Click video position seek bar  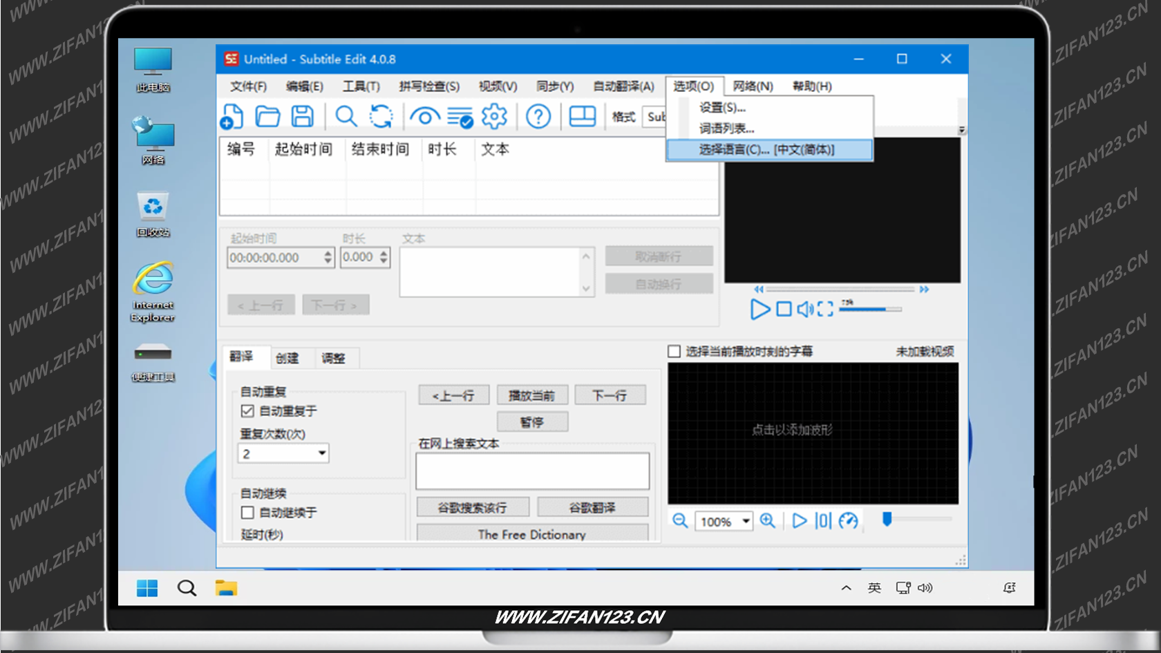coord(841,289)
